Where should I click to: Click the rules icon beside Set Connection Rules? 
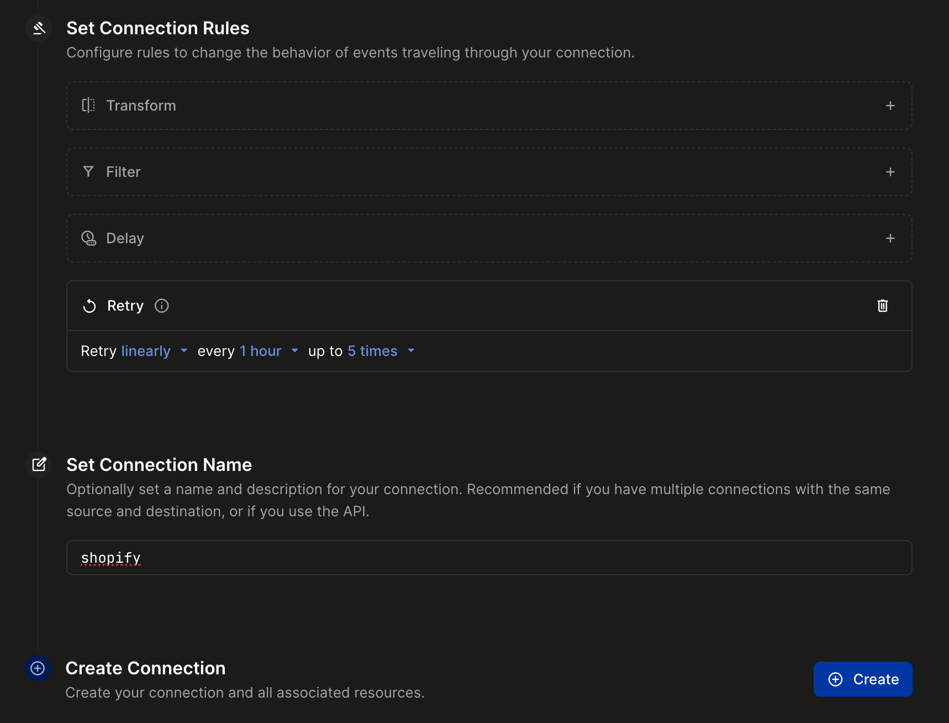click(x=38, y=28)
